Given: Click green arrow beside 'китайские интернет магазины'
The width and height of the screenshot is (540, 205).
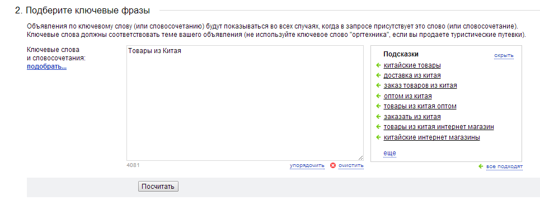Looking at the screenshot, I should [x=378, y=137].
